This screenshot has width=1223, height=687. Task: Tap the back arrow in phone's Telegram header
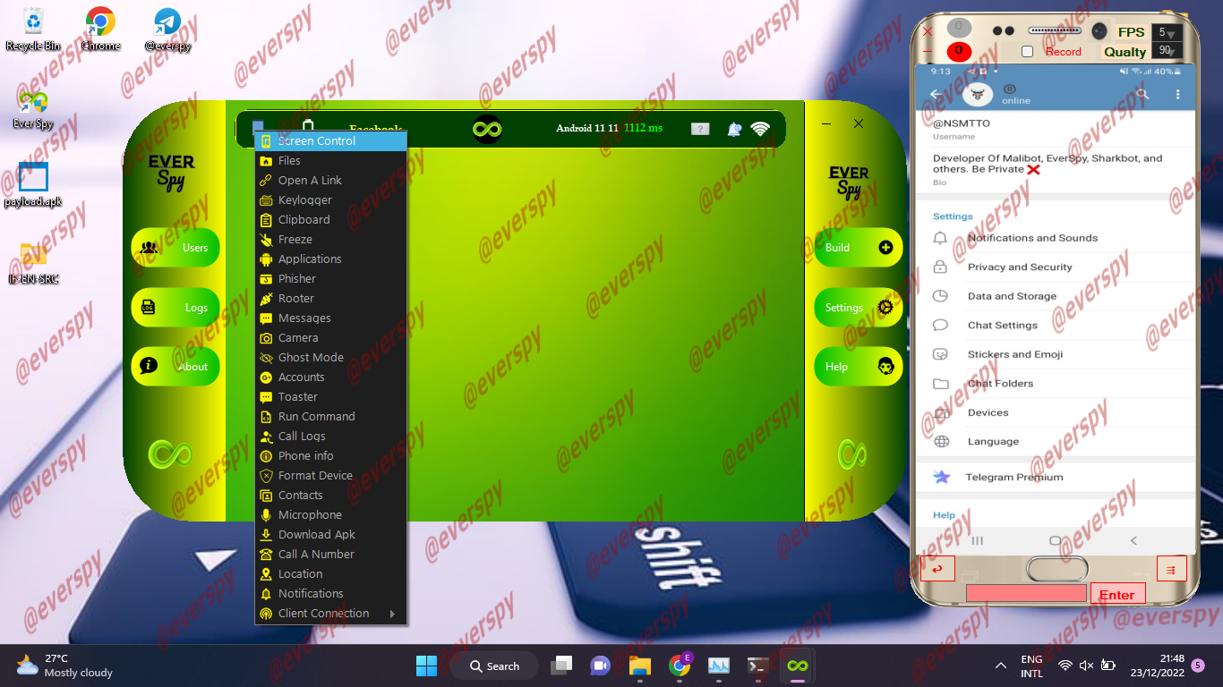[936, 94]
